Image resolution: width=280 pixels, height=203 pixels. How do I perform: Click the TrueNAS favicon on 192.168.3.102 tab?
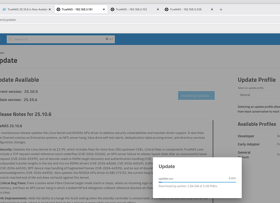(112, 9)
